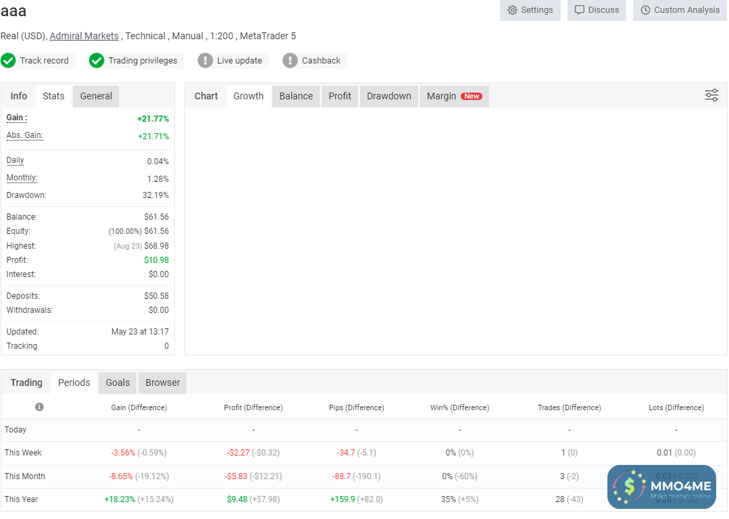This screenshot has width=729, height=519.
Task: Click the Trading tab
Action: tap(26, 382)
